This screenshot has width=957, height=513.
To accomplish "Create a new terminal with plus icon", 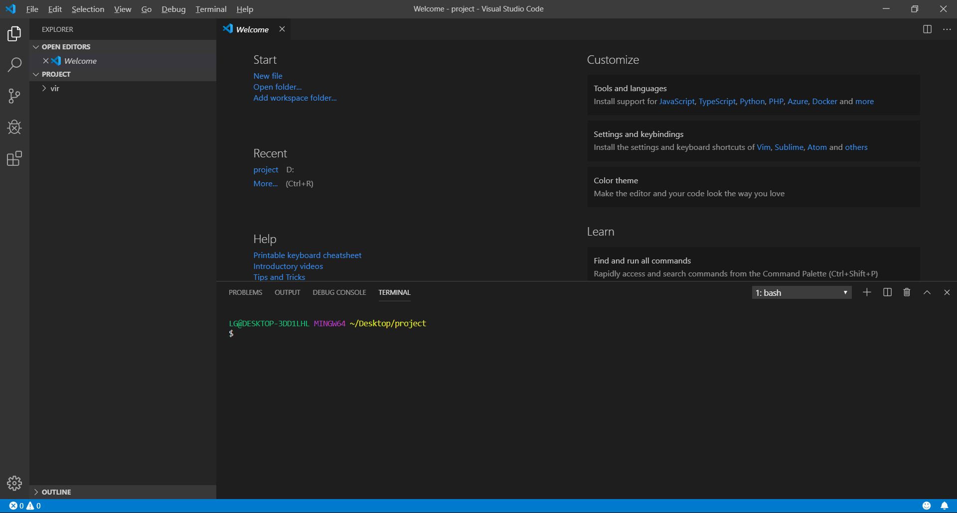I will coord(867,292).
